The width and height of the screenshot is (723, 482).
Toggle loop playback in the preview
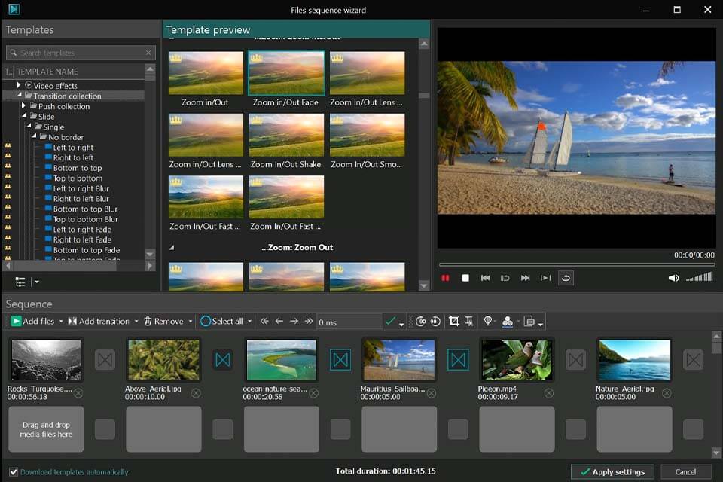point(566,278)
